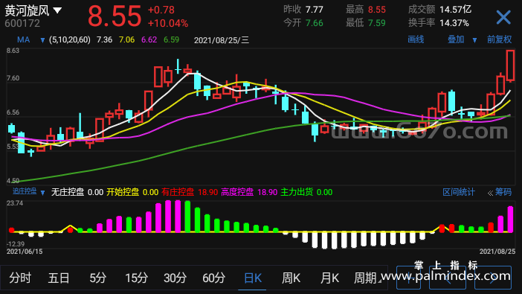This screenshot has width=522, height=294.
Task: Close the chart with the blue X
Action: [x=503, y=17]
